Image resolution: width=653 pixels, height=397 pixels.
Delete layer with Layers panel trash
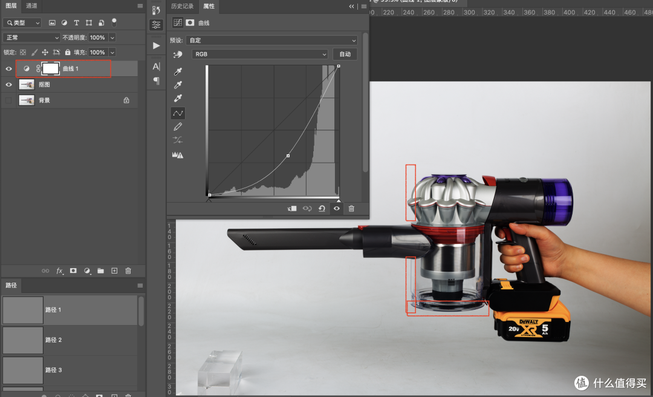coord(128,271)
